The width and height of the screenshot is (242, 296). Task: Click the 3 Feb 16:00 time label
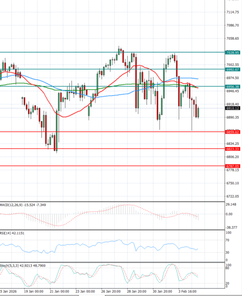189,291
